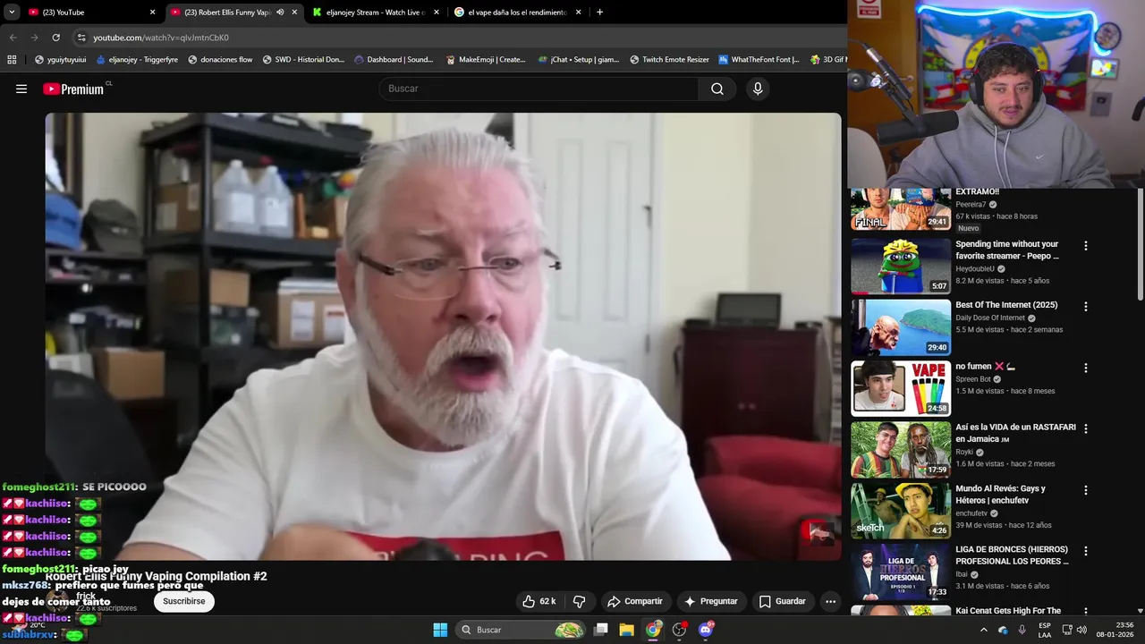1145x644 pixels.
Task: Open options for 'Spending time without your favorite streamer' video
Action: (1086, 245)
